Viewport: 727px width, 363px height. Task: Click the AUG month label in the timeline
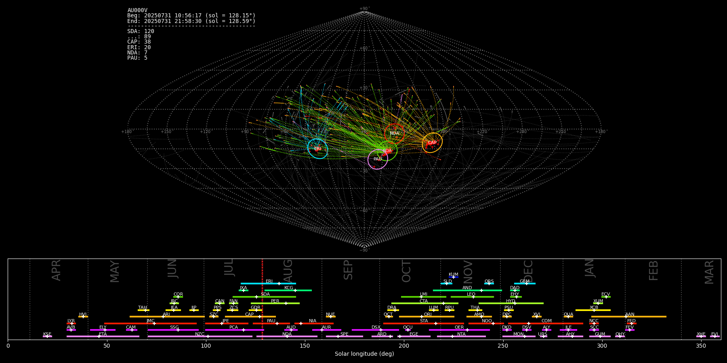click(x=288, y=271)
